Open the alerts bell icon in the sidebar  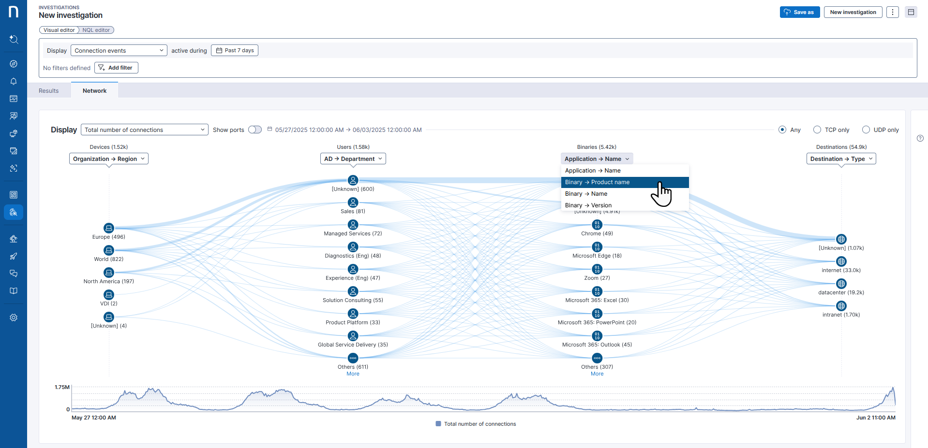point(14,81)
